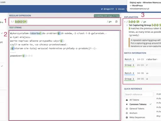This screenshot has width=161, height=121.
Task: Collapse the top-level regex explanation tree
Action: [125, 22]
